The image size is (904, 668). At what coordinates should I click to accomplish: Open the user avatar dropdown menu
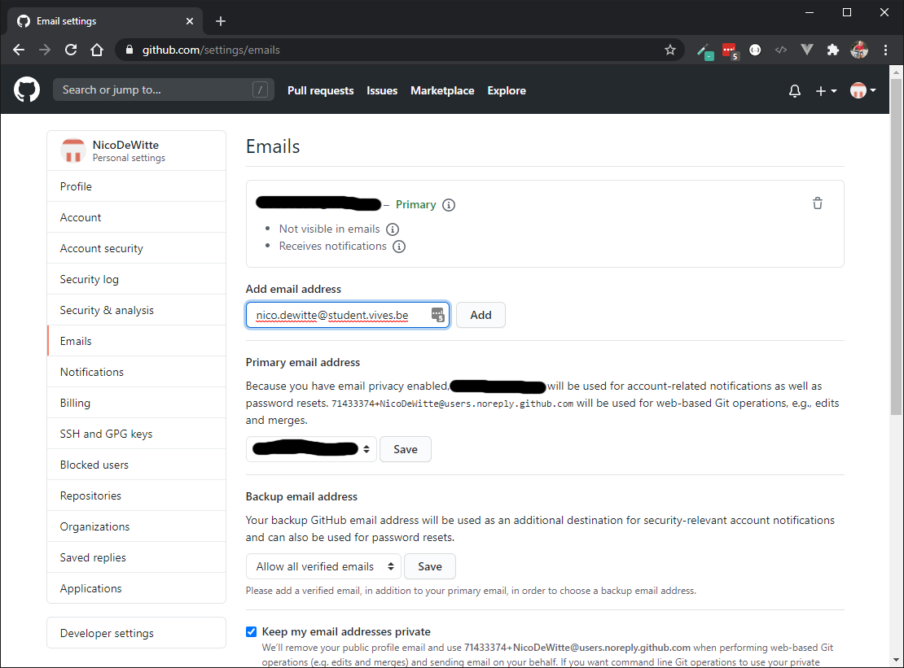coord(862,90)
